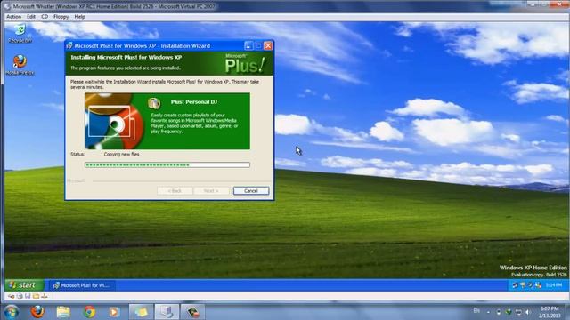Click the CD drive icon in Virtual PC status bar
This screenshot has width=570, height=320.
click(20, 296)
